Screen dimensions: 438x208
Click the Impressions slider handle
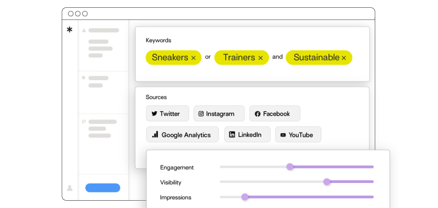pyautogui.click(x=245, y=197)
